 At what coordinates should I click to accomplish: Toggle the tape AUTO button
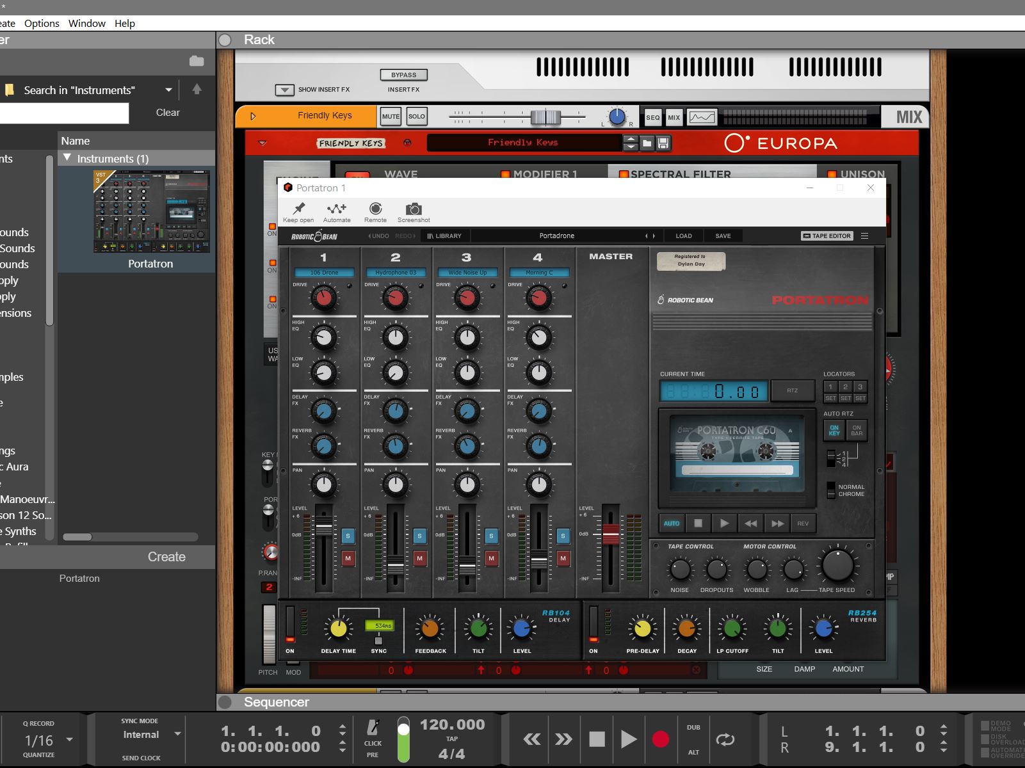[x=672, y=524]
